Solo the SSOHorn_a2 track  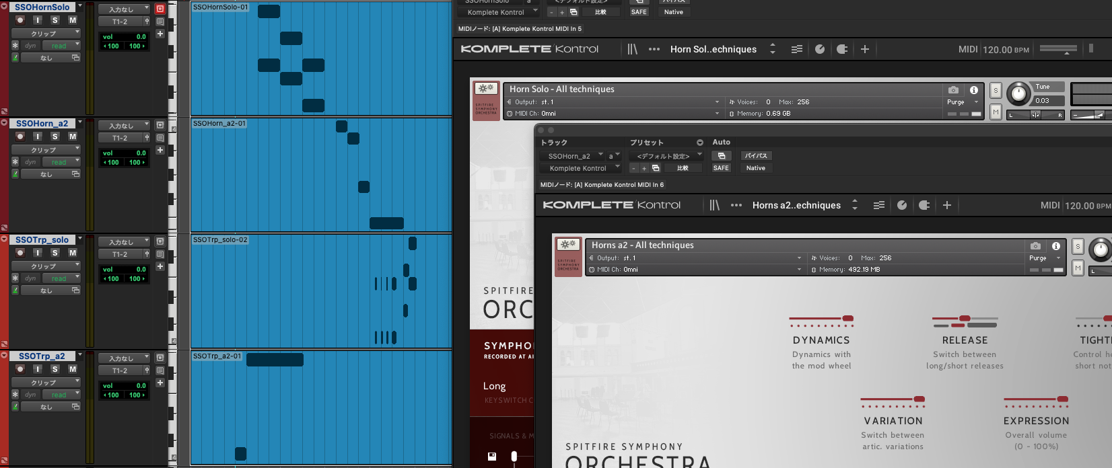point(55,136)
